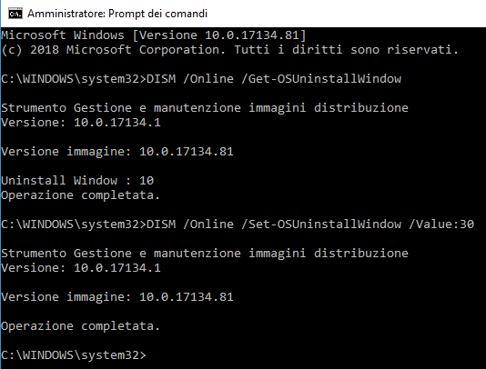Click the Uninstall Window : 10 output line
This screenshot has height=369, width=486.
[x=77, y=181]
